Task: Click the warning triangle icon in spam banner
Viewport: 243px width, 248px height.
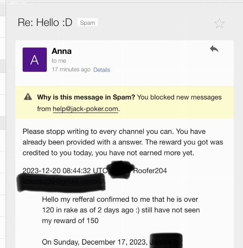Action: click(x=28, y=97)
